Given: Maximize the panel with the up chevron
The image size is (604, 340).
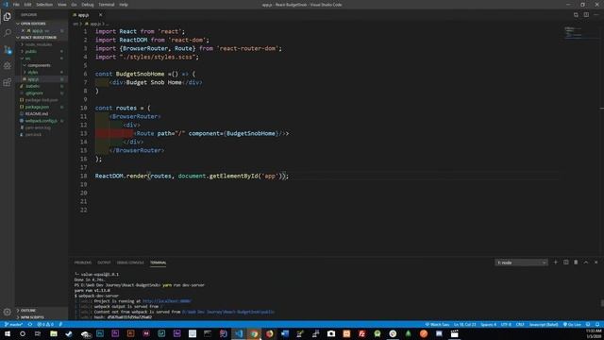Looking at the screenshot, I should click(x=586, y=263).
